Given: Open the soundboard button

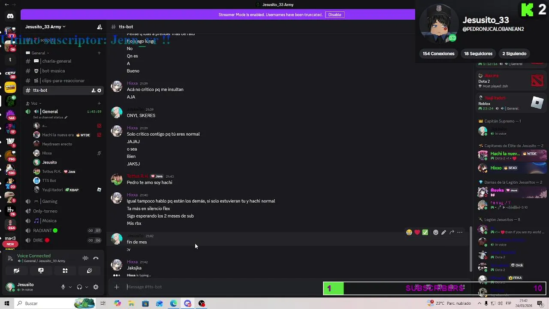Looking at the screenshot, I should 89,271.
